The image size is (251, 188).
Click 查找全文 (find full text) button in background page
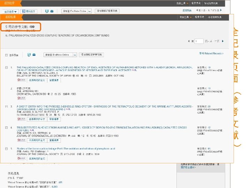(29, 11)
